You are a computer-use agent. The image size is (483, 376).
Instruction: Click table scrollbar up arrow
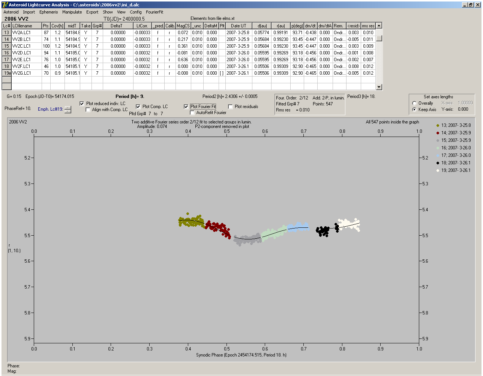coord(379,26)
